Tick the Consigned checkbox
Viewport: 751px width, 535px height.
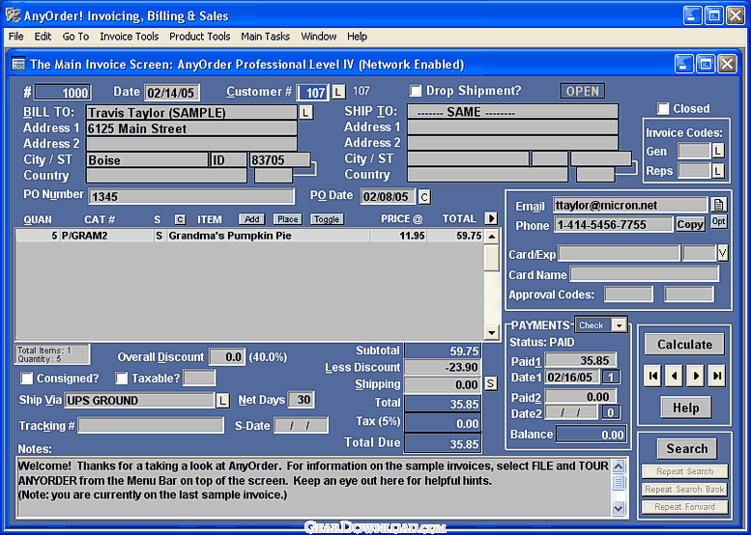(x=27, y=379)
